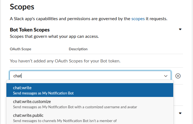Viewport: 193px width, 124px height.
Task: Click 'You haven't added any OAuth Scopes' message
Action: pos(65,61)
